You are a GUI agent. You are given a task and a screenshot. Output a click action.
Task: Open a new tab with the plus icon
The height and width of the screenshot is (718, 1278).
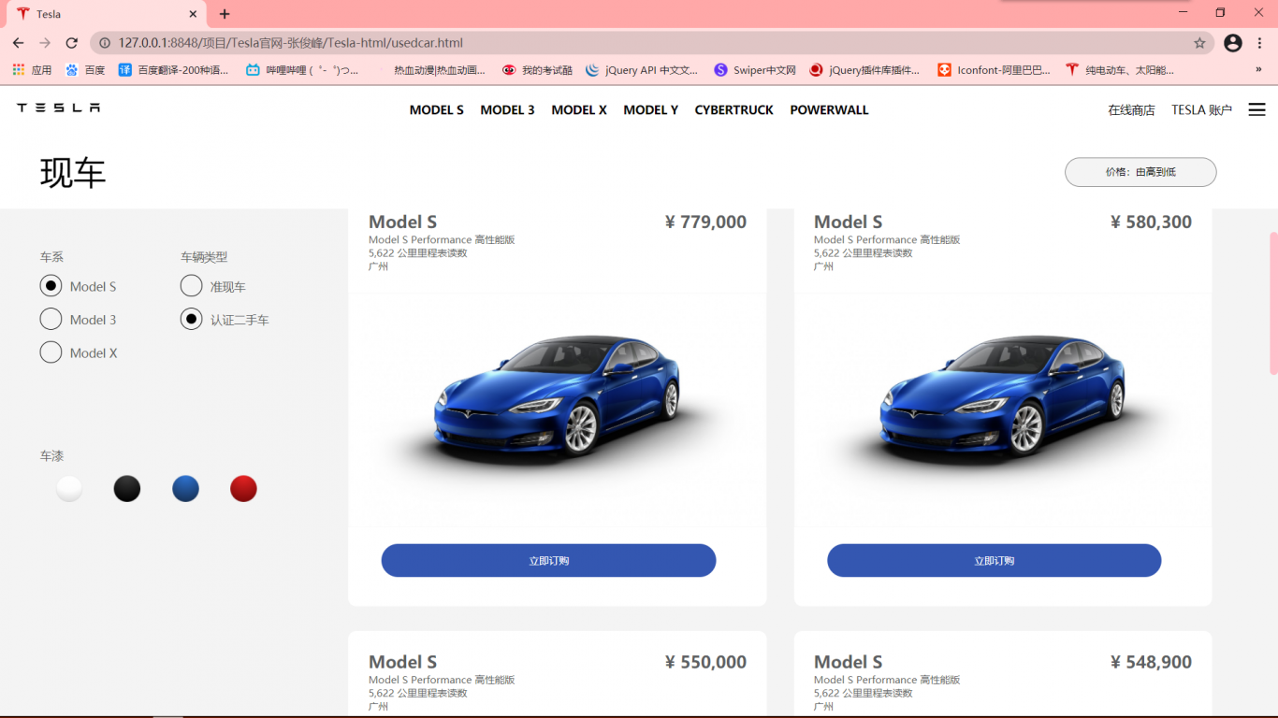point(225,14)
